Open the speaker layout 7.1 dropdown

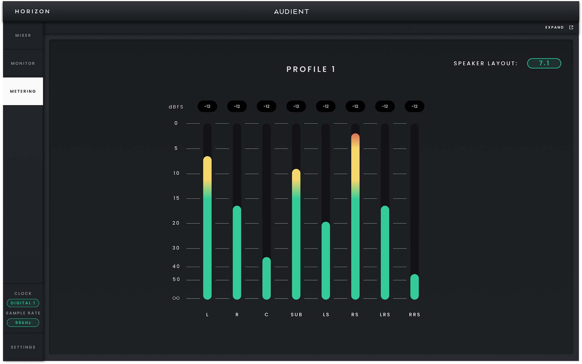544,63
